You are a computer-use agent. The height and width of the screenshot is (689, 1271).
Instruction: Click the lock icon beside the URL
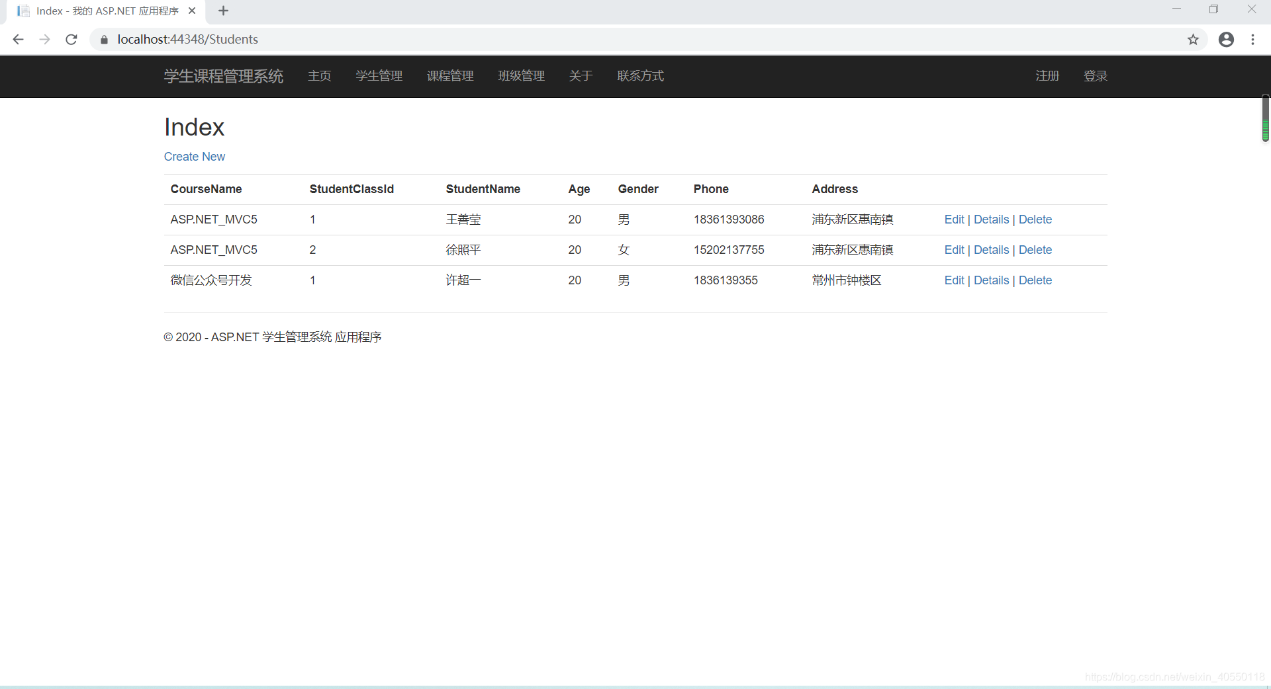pos(104,40)
